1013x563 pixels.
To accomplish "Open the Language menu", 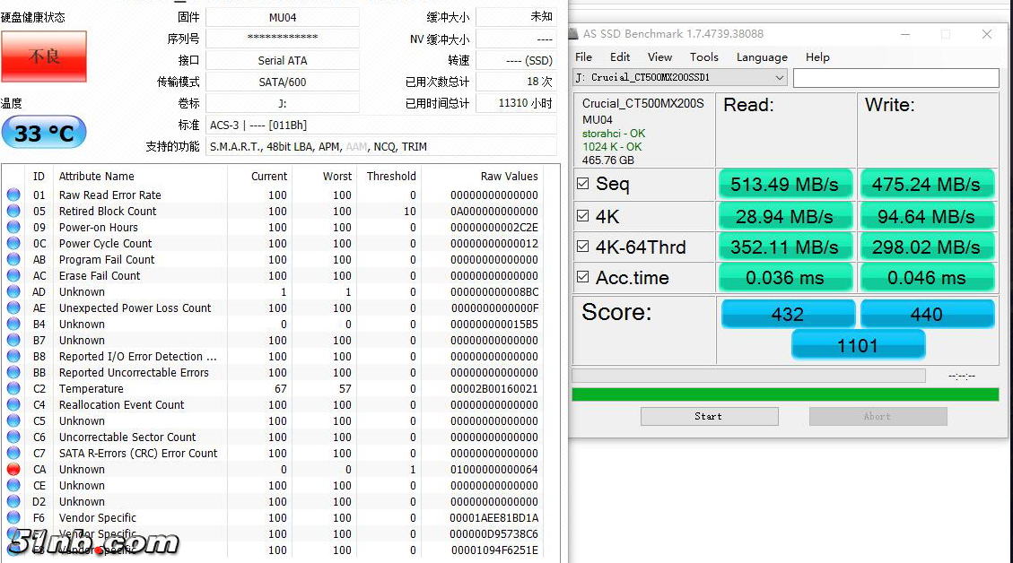I will 761,56.
